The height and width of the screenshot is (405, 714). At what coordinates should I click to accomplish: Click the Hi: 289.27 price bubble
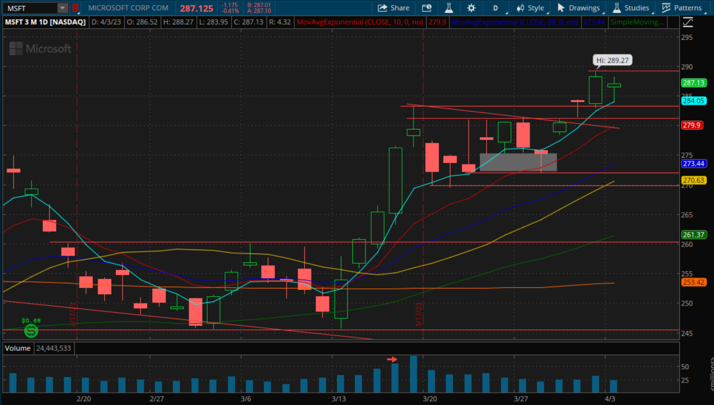(612, 60)
